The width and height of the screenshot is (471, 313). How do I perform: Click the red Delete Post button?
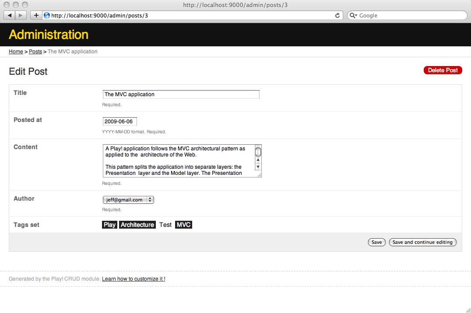tap(443, 70)
